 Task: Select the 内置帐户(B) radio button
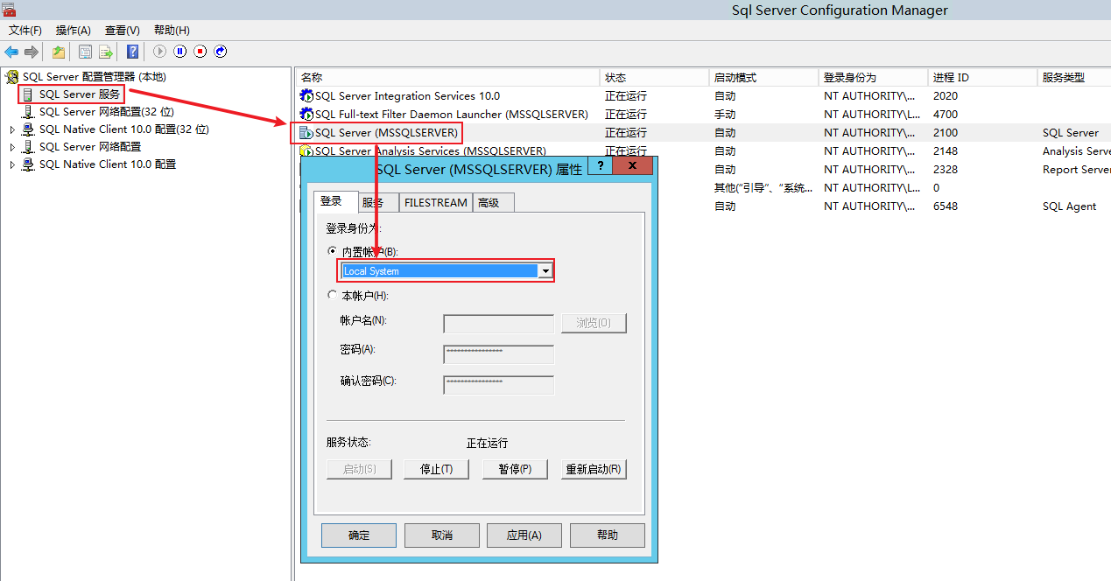pos(333,249)
